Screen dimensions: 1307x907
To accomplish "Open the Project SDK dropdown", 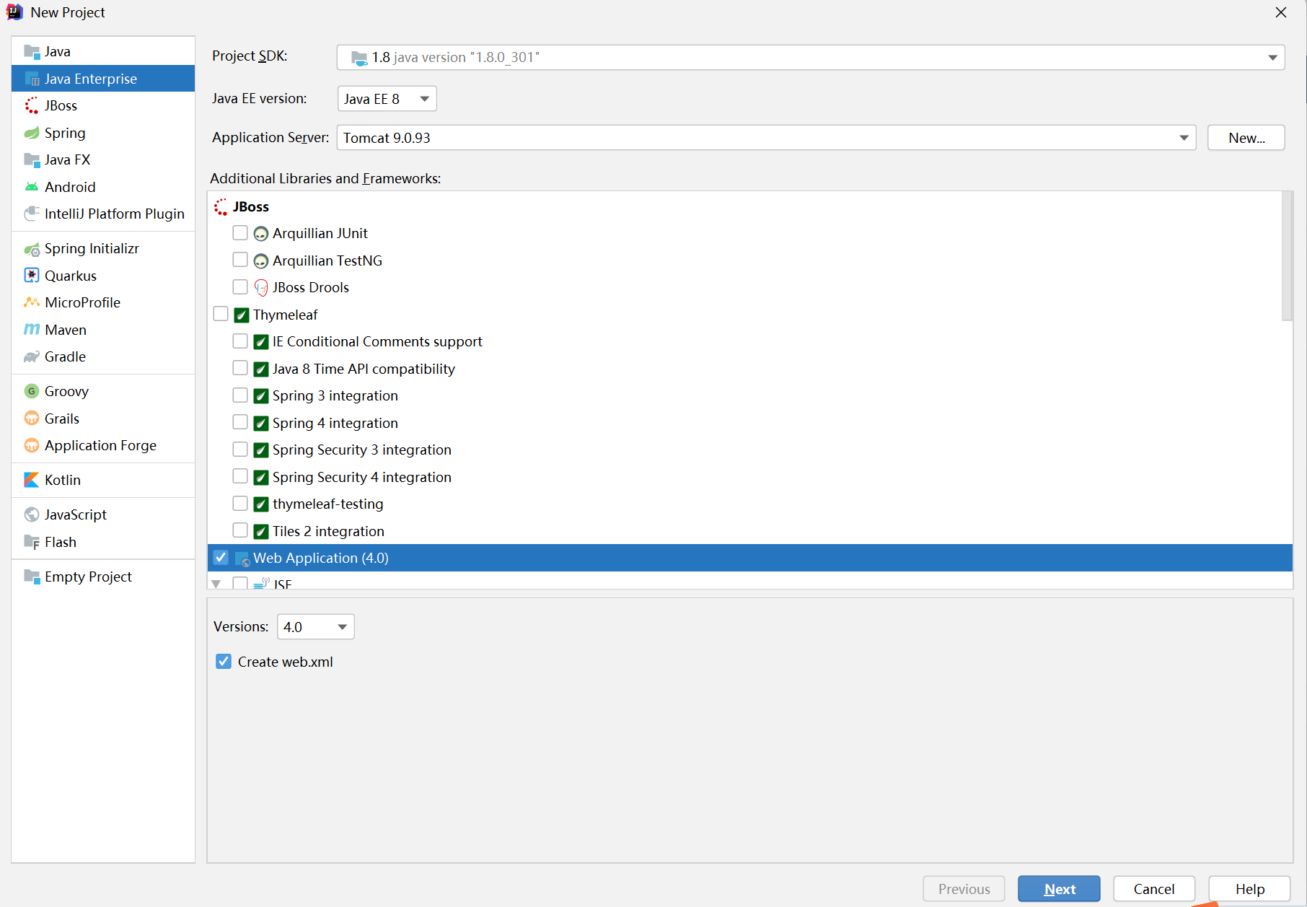I will [811, 58].
